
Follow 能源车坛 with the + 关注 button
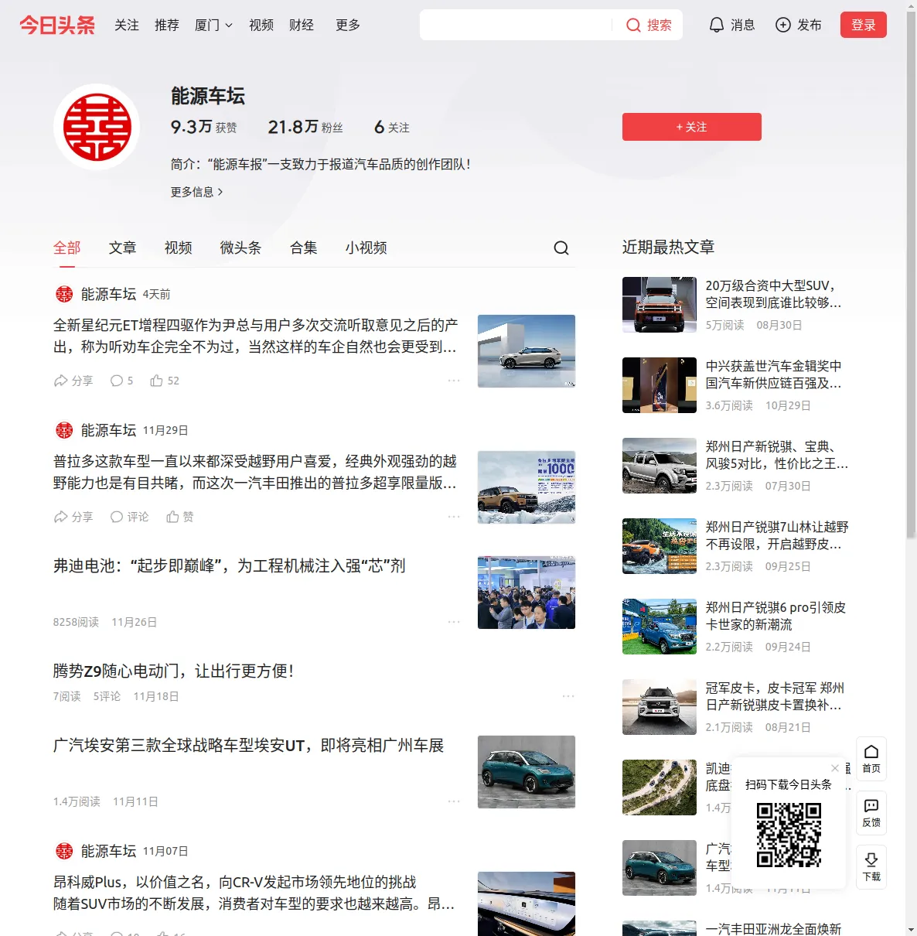(x=692, y=127)
